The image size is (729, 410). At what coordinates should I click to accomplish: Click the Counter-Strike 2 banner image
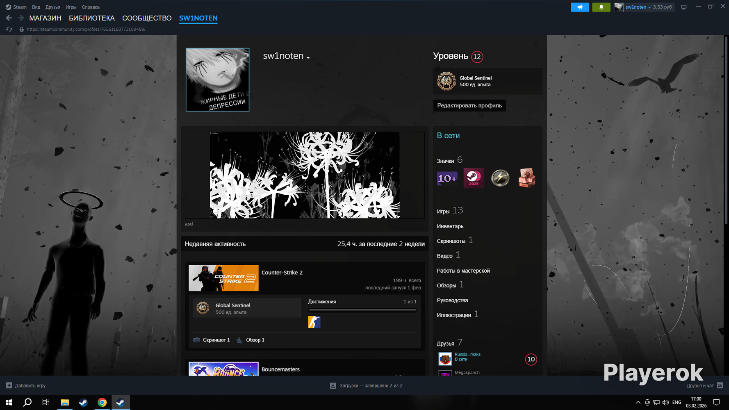(223, 278)
